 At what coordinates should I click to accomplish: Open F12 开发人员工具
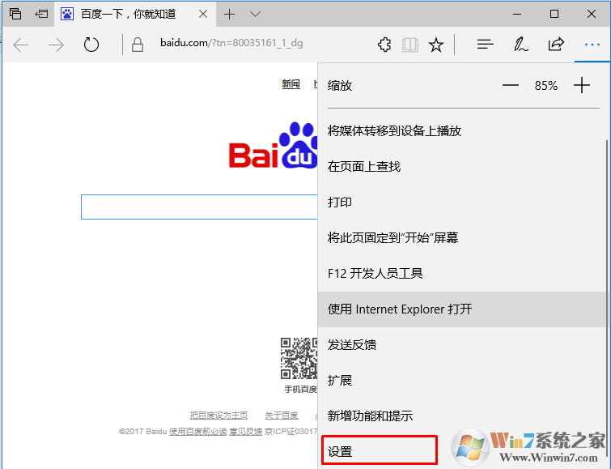pyautogui.click(x=462, y=274)
